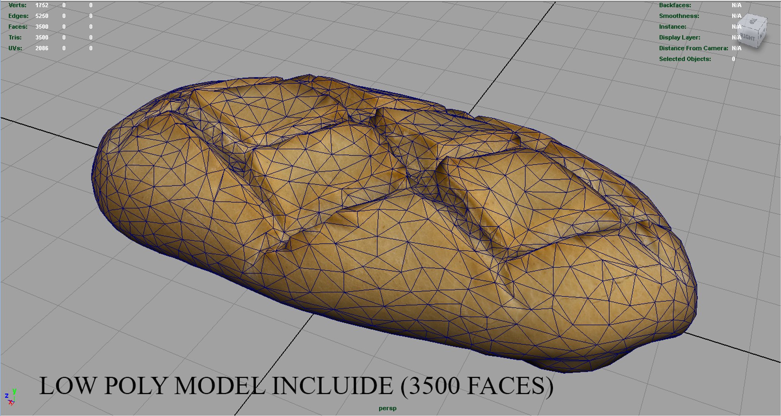Image resolution: width=781 pixels, height=416 pixels.
Task: Click the N/A value beside Distance From Camera
Action: coord(736,48)
